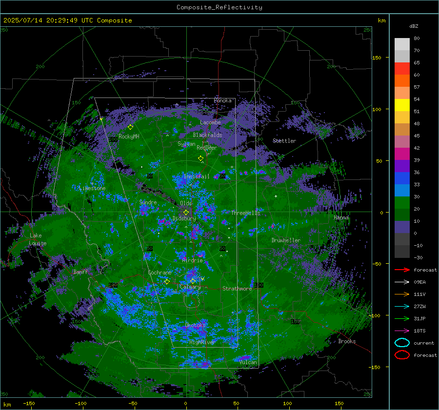Click the cyan 27ZW arrow icon
The width and height of the screenshot is (439, 410).
pos(402,307)
